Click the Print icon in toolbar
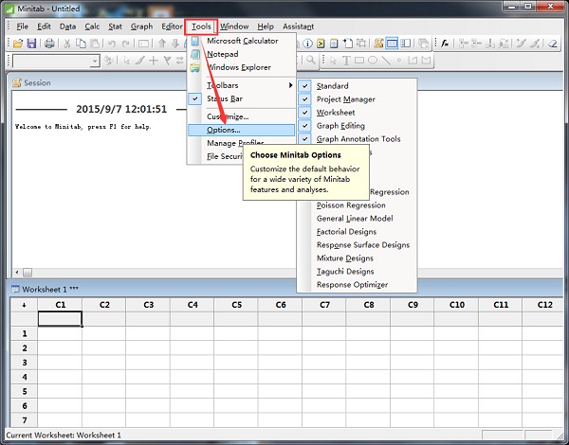Viewport: 569px width, 445px height. point(49,44)
